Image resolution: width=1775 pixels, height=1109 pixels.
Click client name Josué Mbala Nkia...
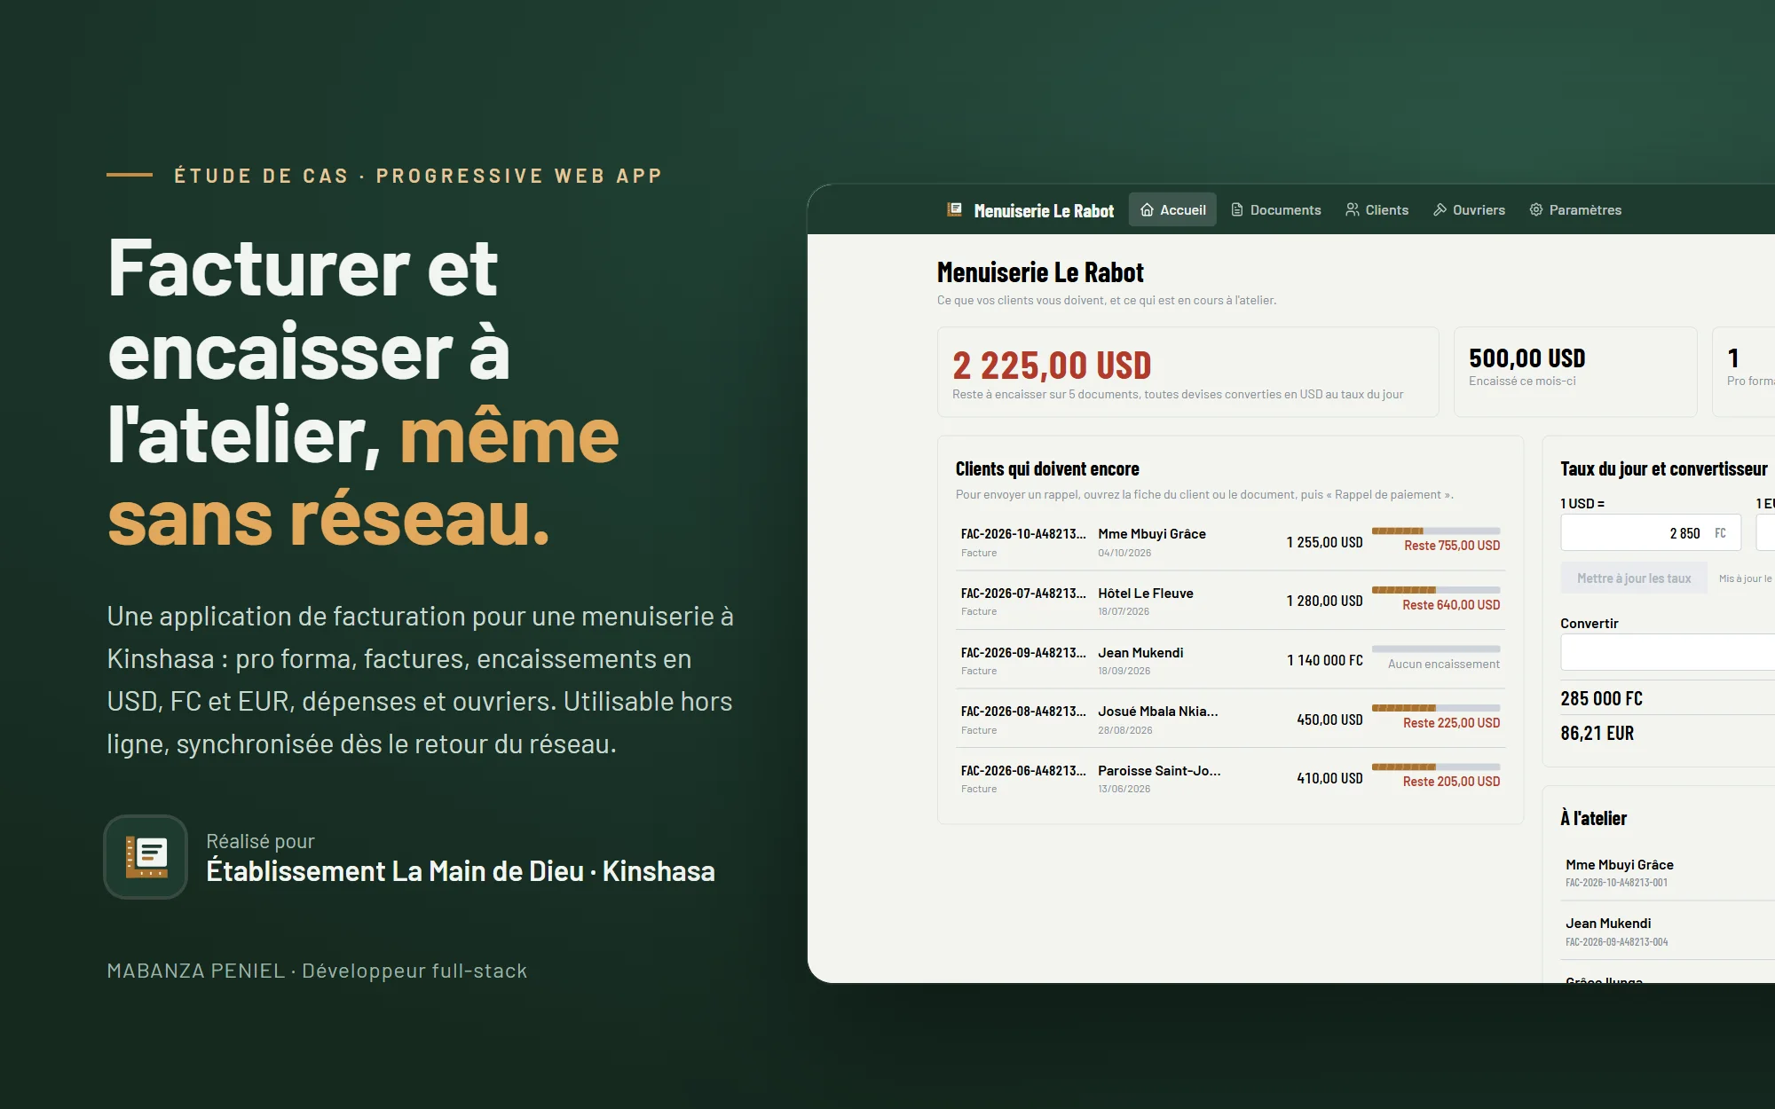(x=1158, y=712)
